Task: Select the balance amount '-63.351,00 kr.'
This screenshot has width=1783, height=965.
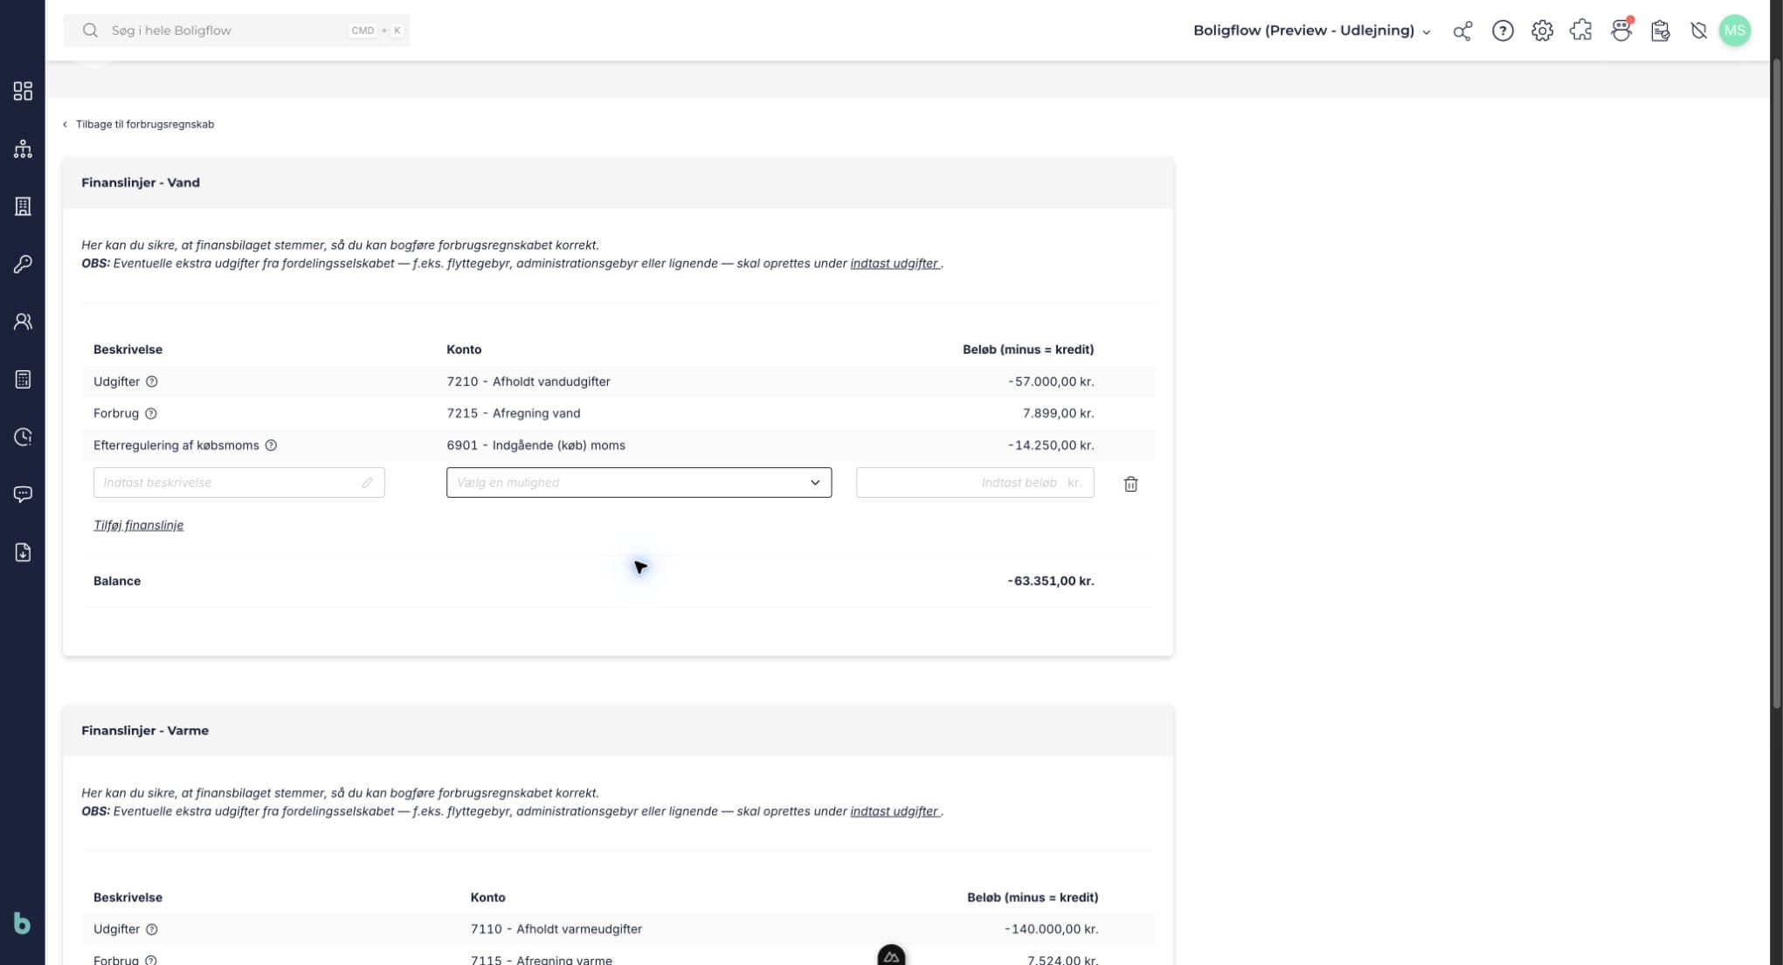Action: click(1051, 581)
